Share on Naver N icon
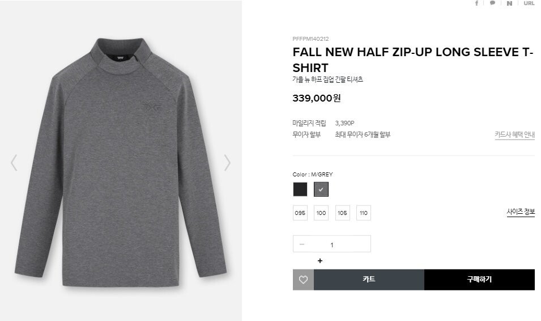Viewport: 541px width, 321px height. tap(509, 3)
